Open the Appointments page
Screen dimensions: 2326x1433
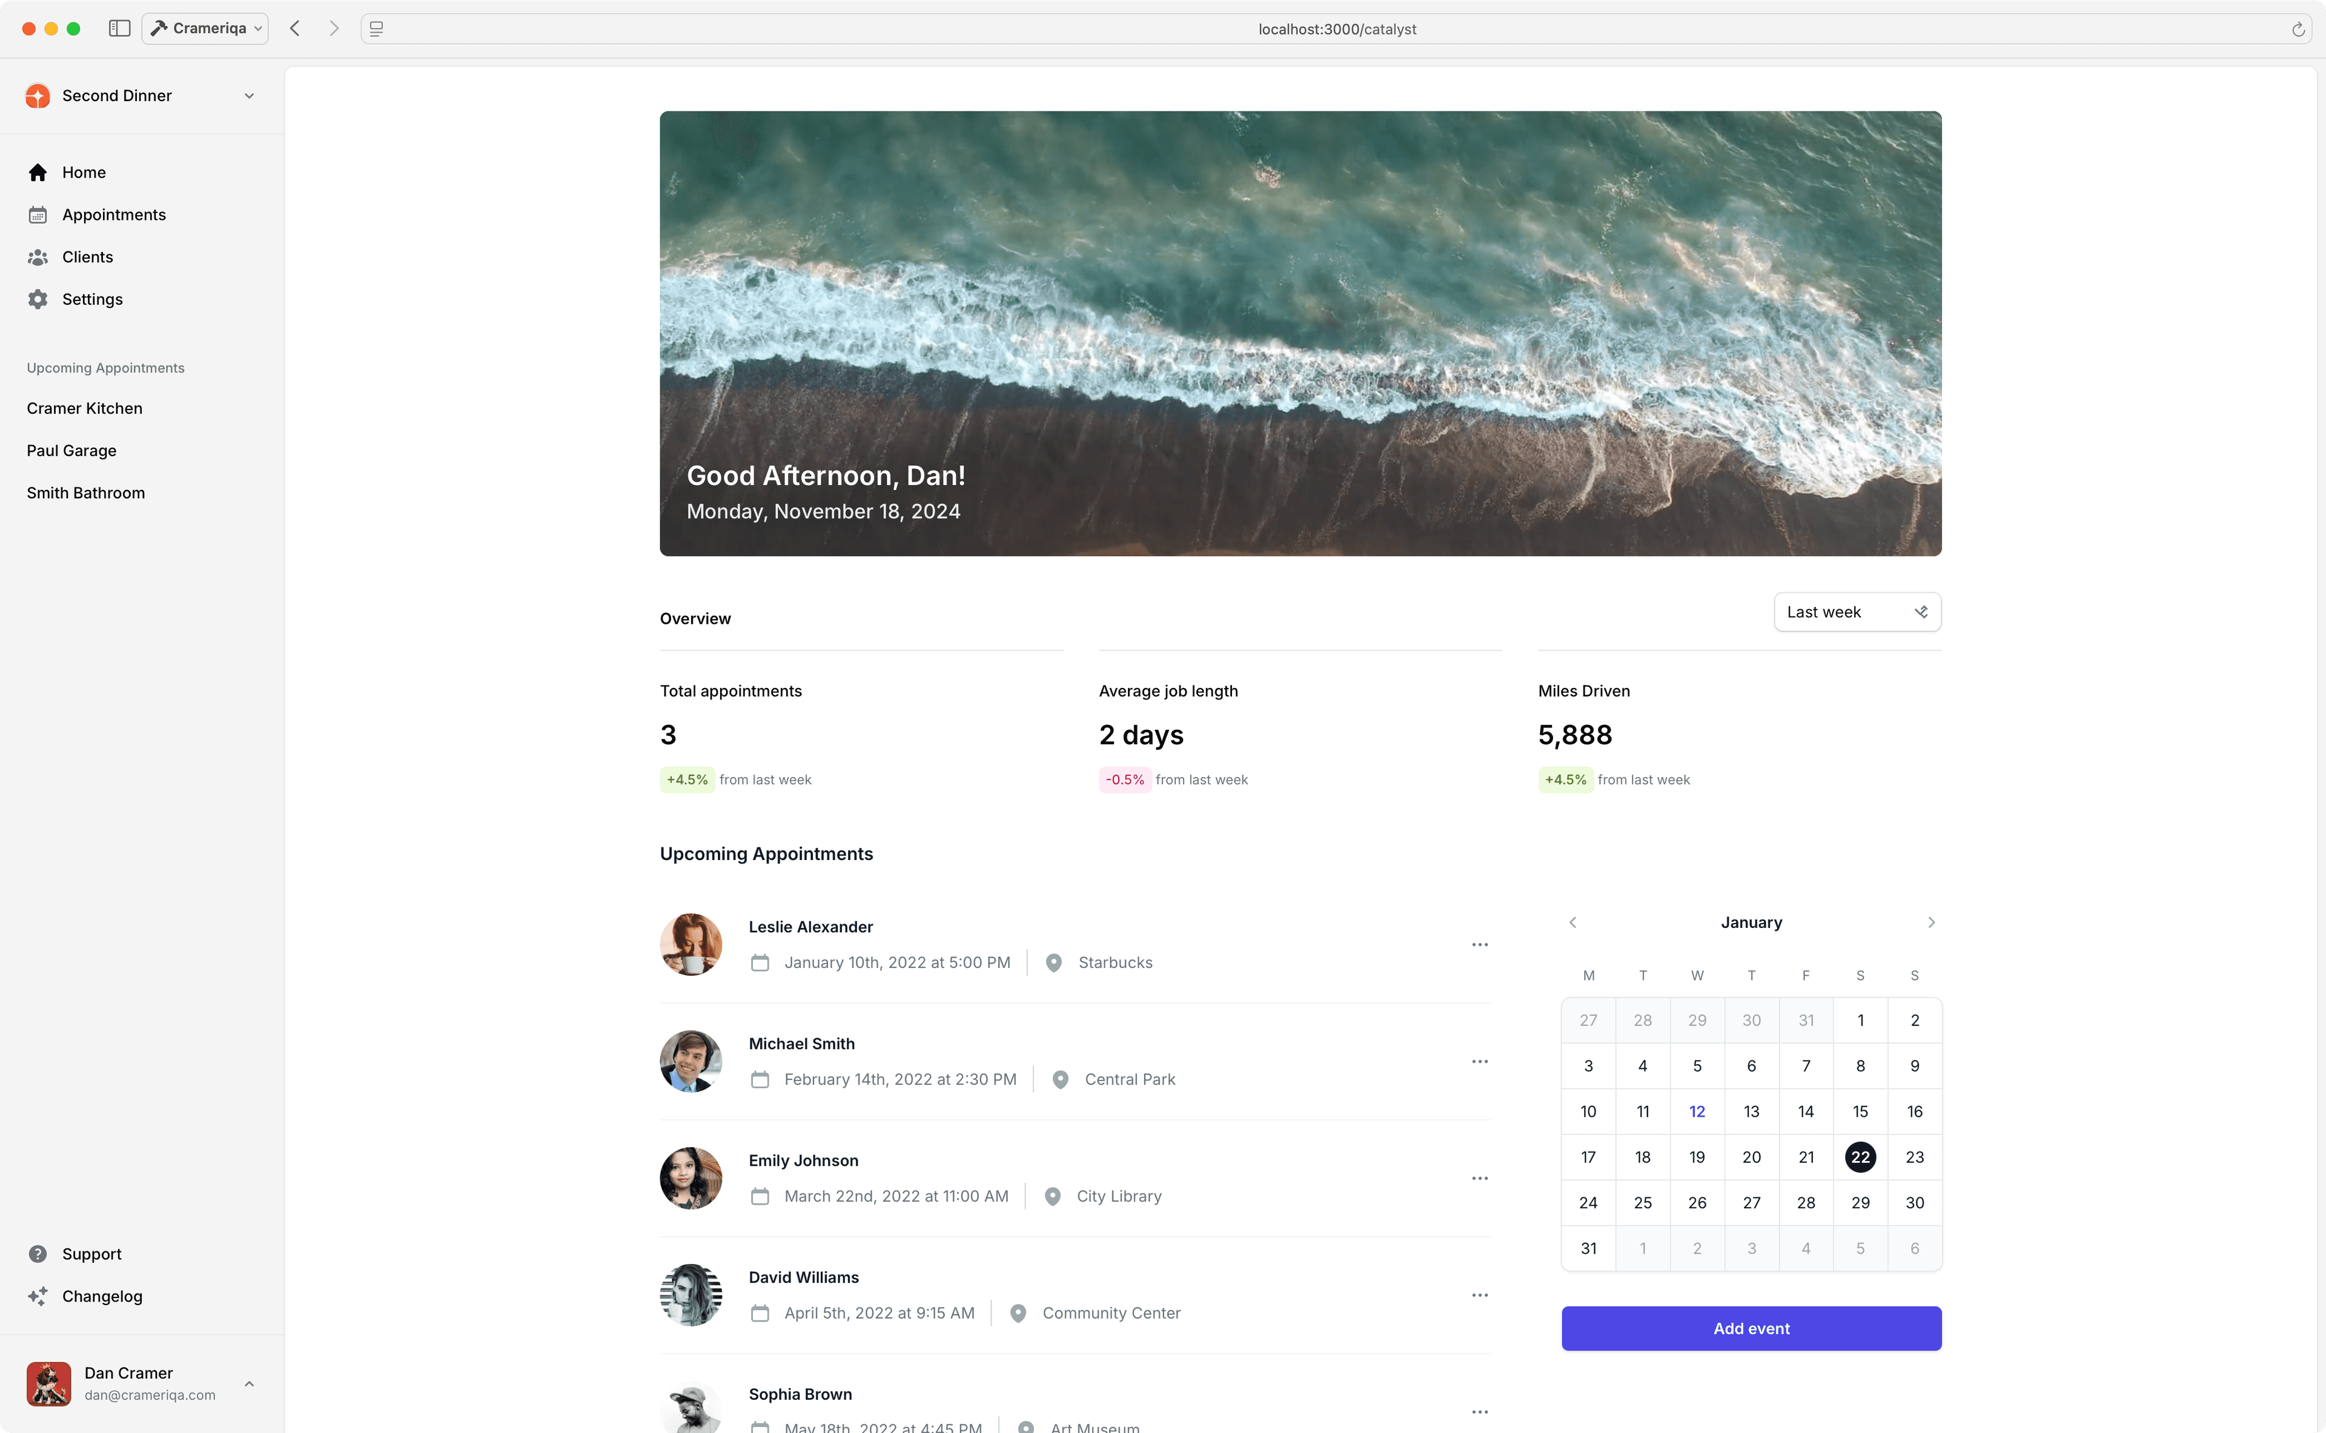tap(142, 215)
